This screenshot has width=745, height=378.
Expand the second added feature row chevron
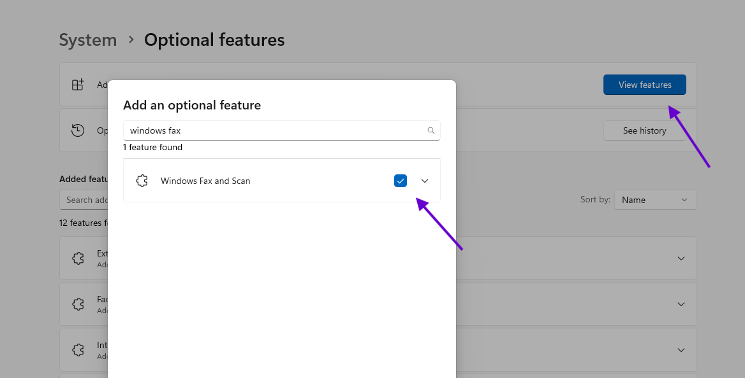681,304
